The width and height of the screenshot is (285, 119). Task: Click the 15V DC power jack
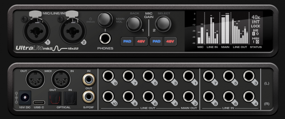click(25, 98)
